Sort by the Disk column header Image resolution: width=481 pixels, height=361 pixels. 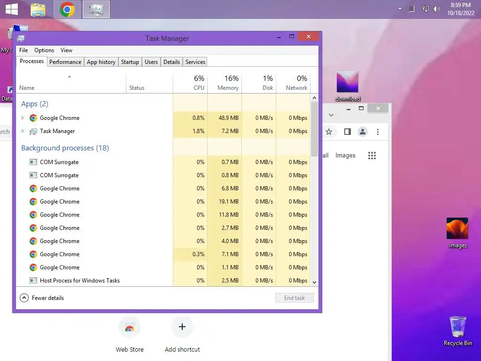click(x=259, y=83)
